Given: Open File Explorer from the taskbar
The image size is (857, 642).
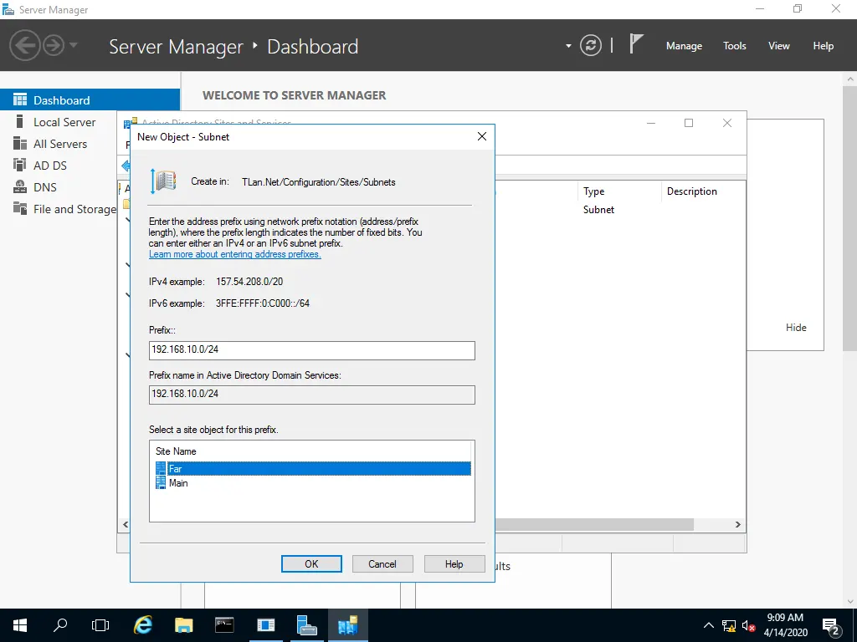Looking at the screenshot, I should [x=183, y=625].
